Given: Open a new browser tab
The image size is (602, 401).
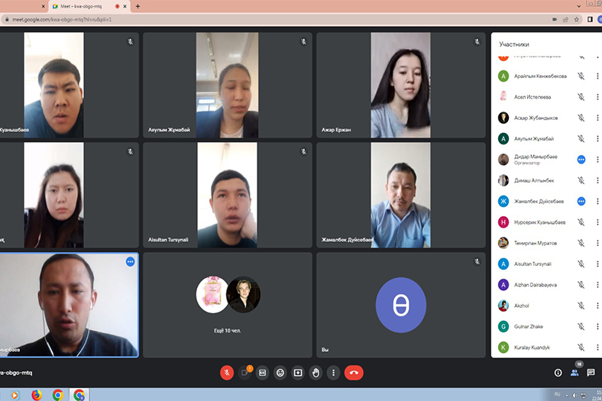Looking at the screenshot, I should [x=138, y=6].
